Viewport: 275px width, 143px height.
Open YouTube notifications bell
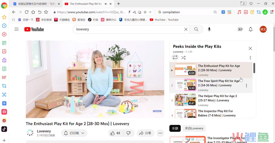[251, 29]
